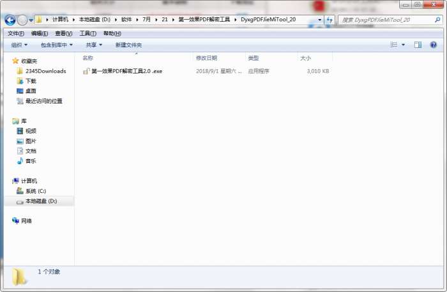Click the folder icon in address bar
The width and height of the screenshot is (447, 292).
click(39, 20)
